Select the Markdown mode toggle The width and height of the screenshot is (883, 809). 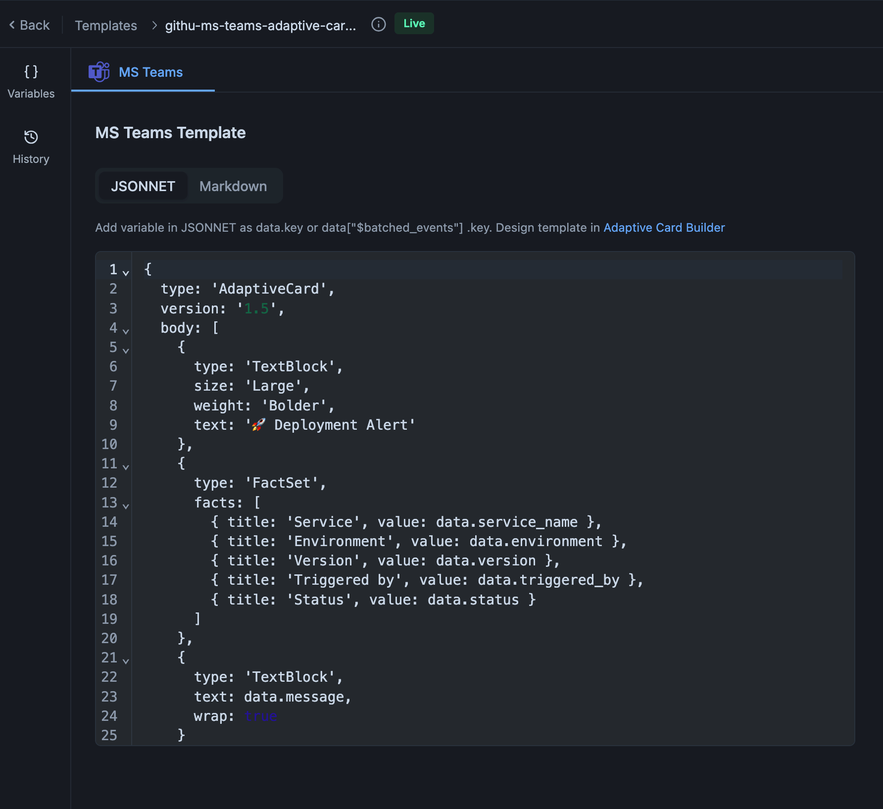pyautogui.click(x=233, y=186)
